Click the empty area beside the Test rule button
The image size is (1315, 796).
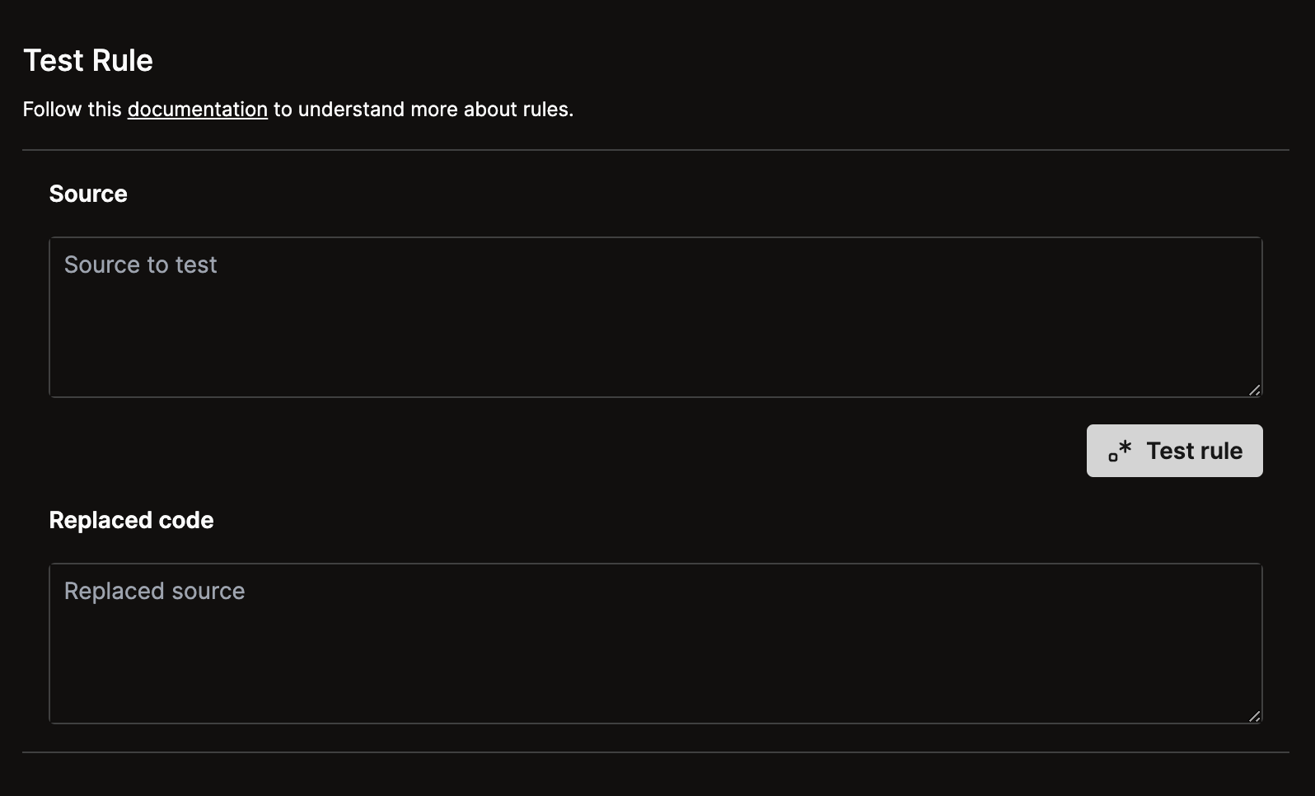click(x=577, y=451)
